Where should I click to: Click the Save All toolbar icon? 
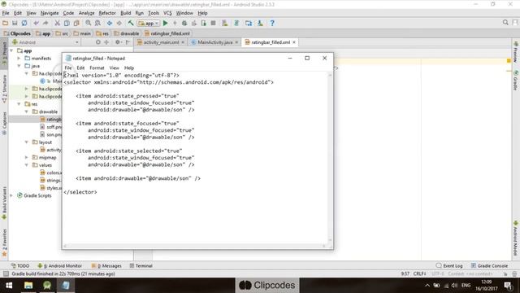pos(15,24)
